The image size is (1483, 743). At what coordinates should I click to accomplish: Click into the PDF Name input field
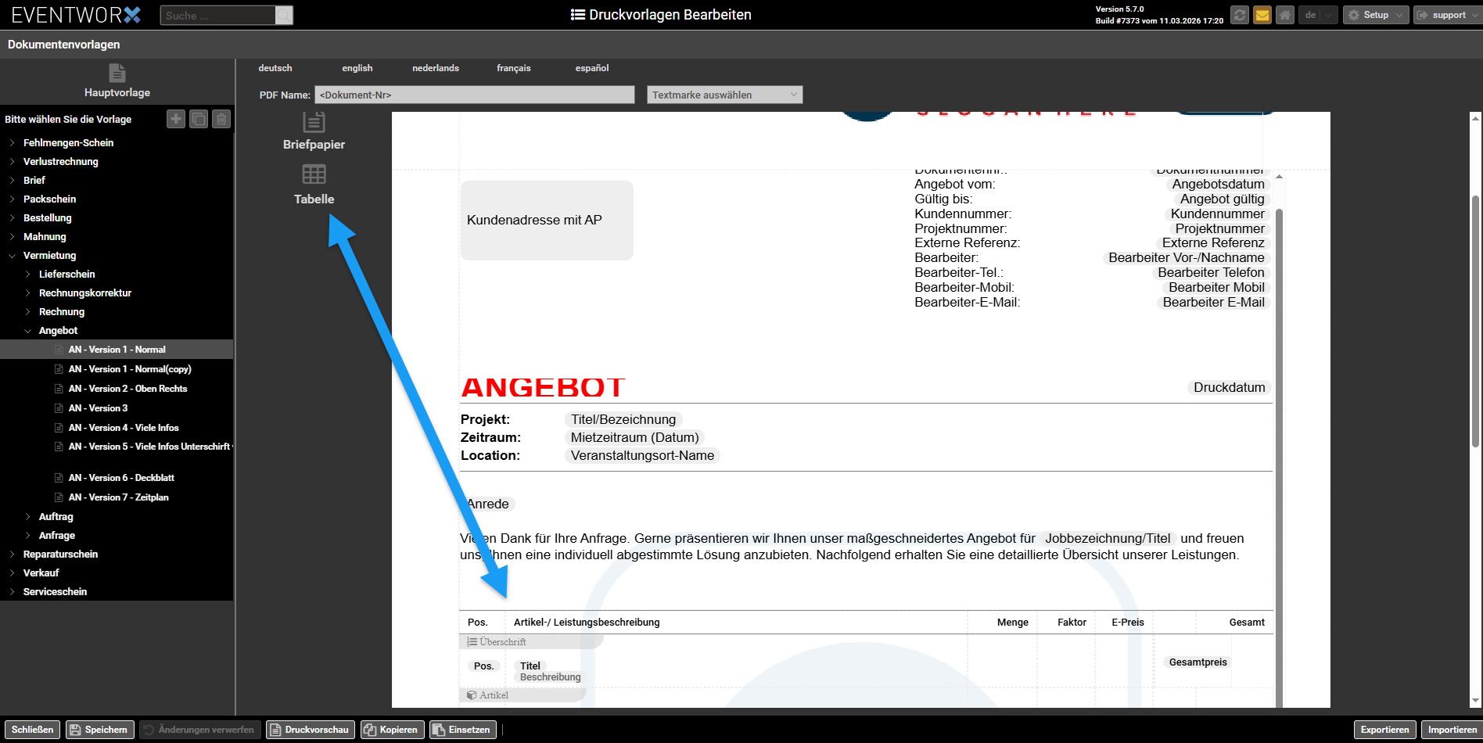(474, 95)
